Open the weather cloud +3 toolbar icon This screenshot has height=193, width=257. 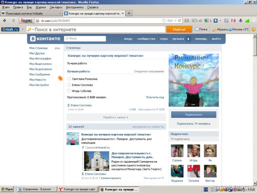tap(197, 21)
